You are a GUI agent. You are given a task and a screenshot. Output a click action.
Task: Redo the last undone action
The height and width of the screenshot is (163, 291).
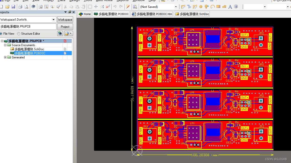coord(121,7)
